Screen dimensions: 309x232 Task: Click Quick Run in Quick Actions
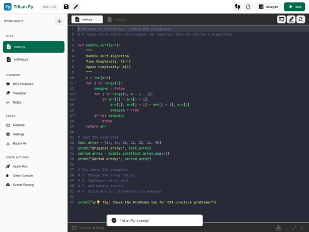[34, 166]
